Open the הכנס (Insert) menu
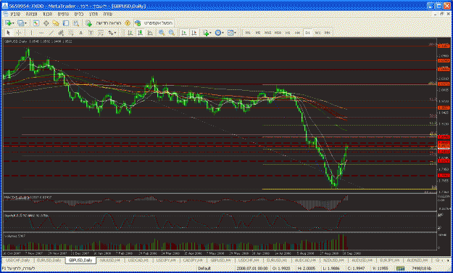453x273 pixels. click(48, 15)
